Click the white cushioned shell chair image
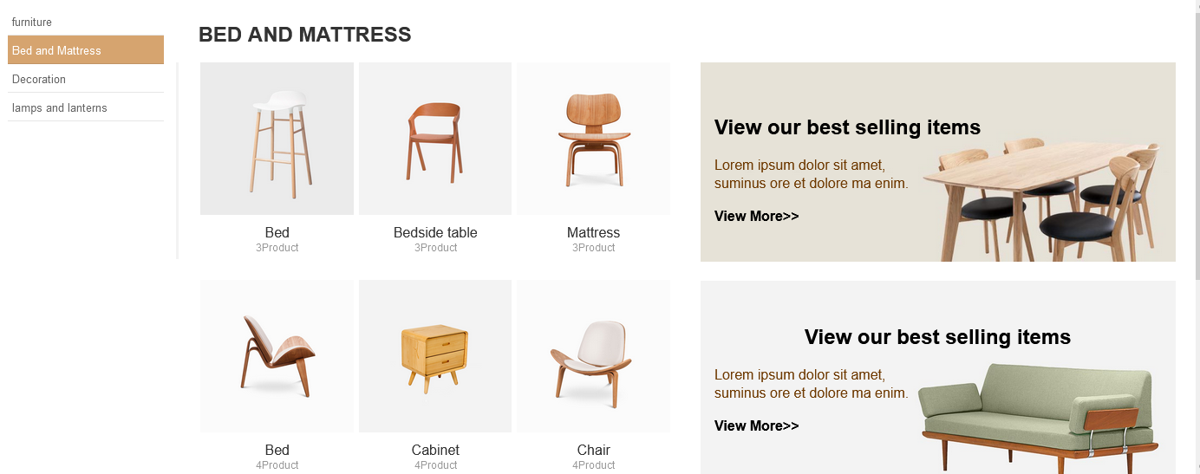Image resolution: width=1200 pixels, height=474 pixels. [593, 355]
